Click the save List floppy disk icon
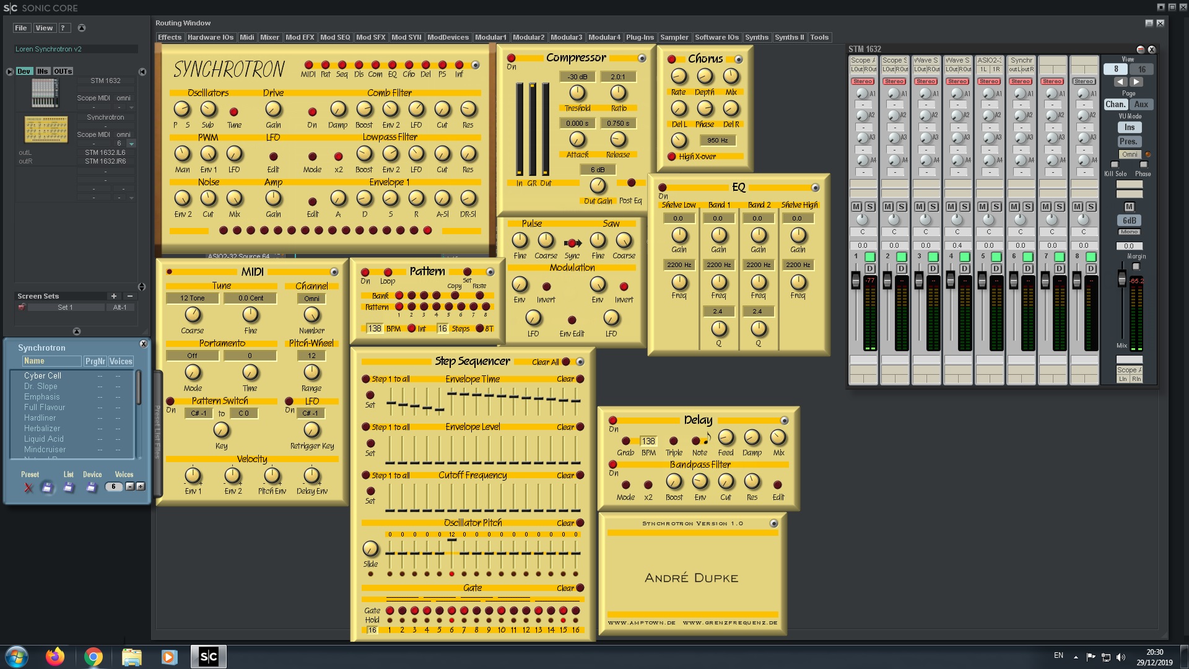Image resolution: width=1189 pixels, height=669 pixels. click(x=69, y=488)
